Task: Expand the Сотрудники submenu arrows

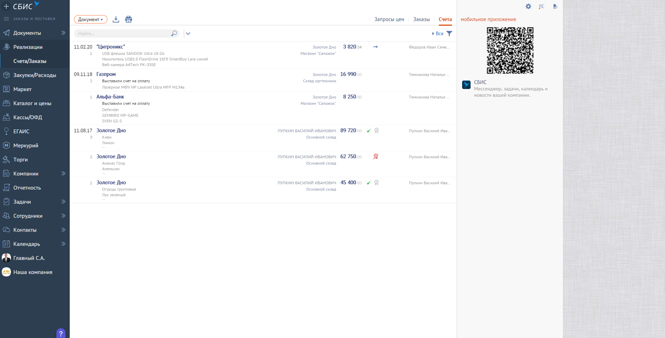Action: click(63, 216)
